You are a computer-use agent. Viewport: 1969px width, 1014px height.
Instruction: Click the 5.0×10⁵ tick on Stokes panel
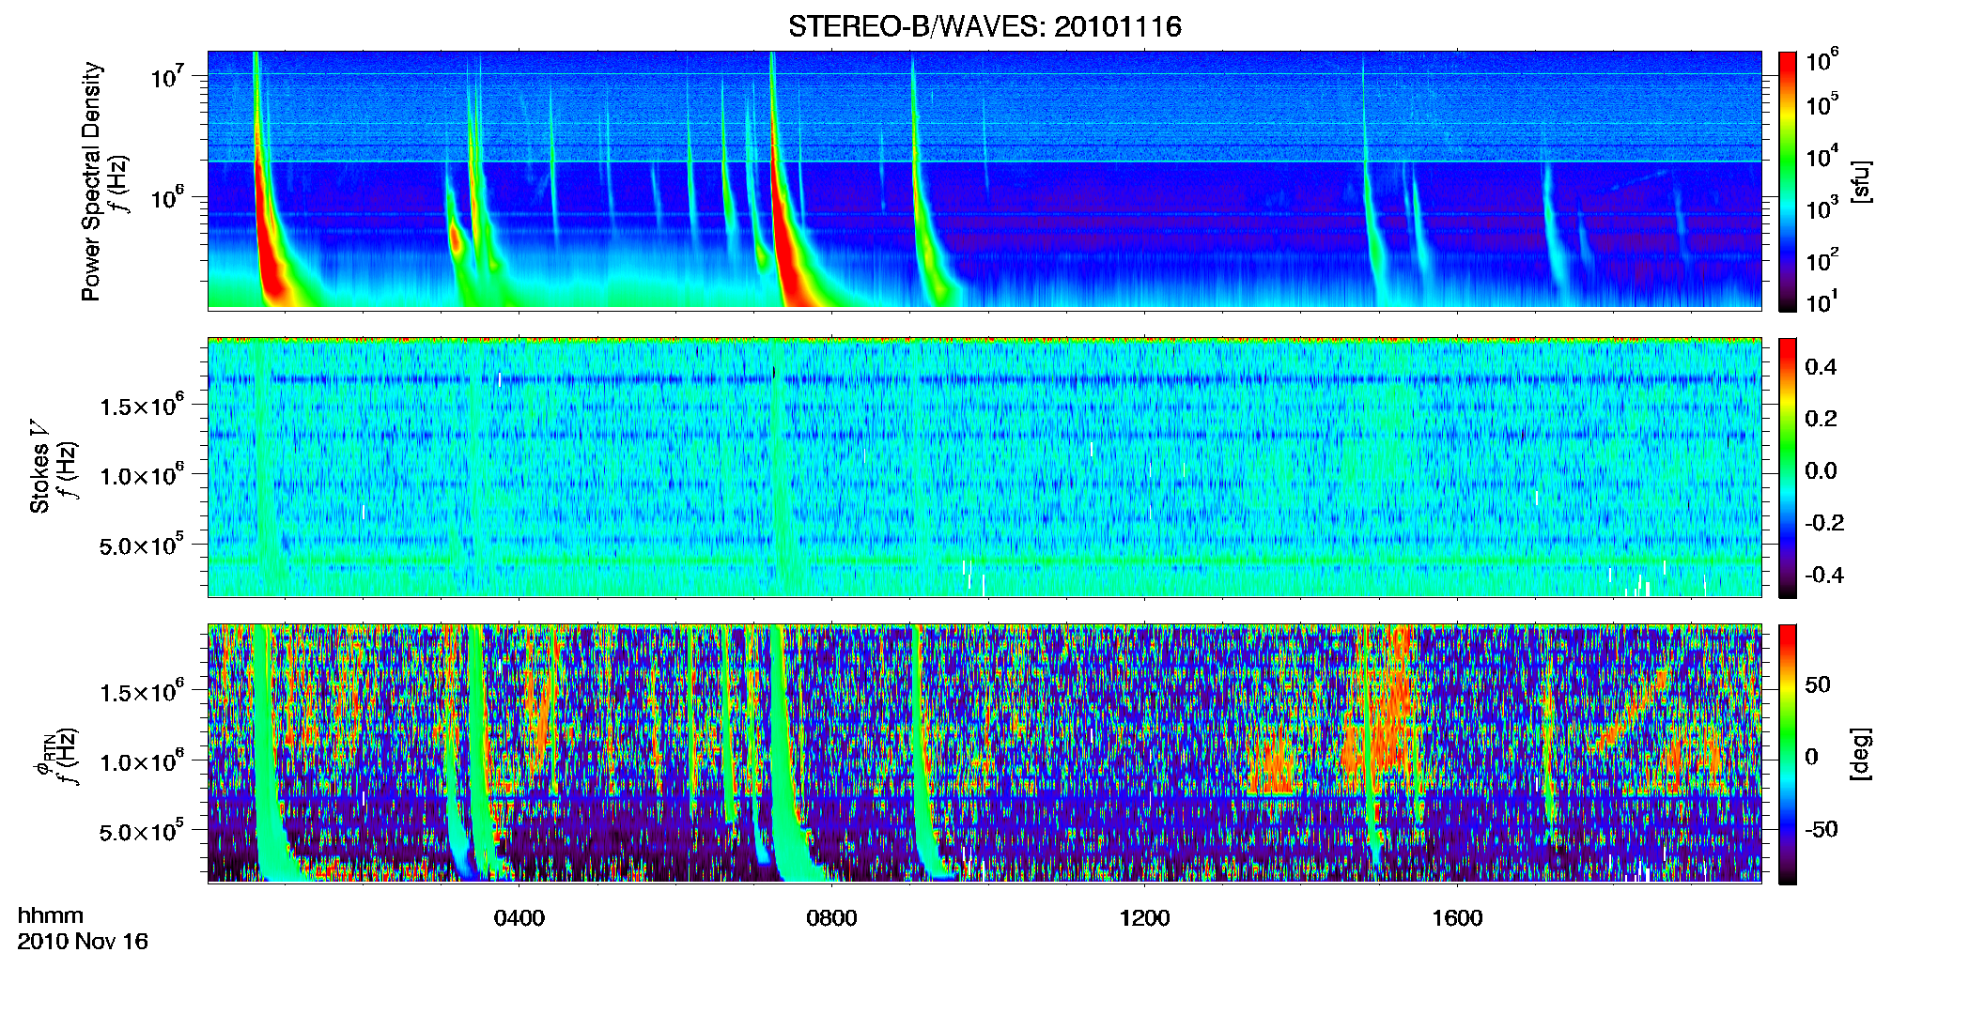(143, 545)
